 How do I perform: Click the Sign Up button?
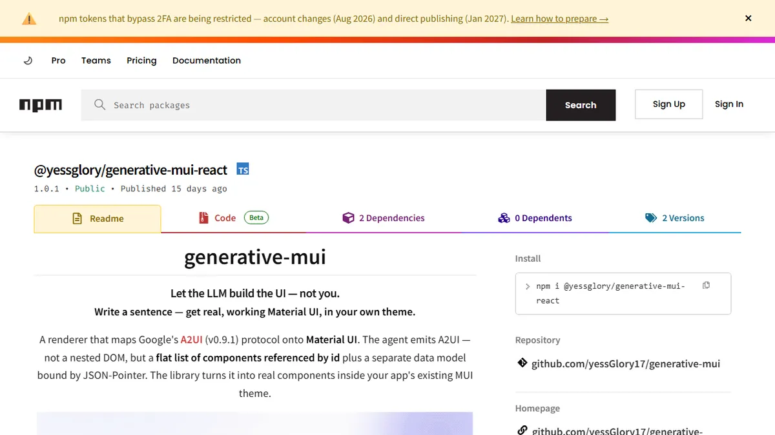point(669,104)
